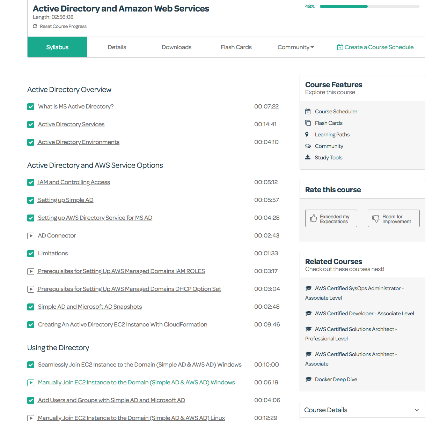Click the thumbs-up icon for Exceeded my Expectations
The height and width of the screenshot is (421, 440).
tap(313, 218)
